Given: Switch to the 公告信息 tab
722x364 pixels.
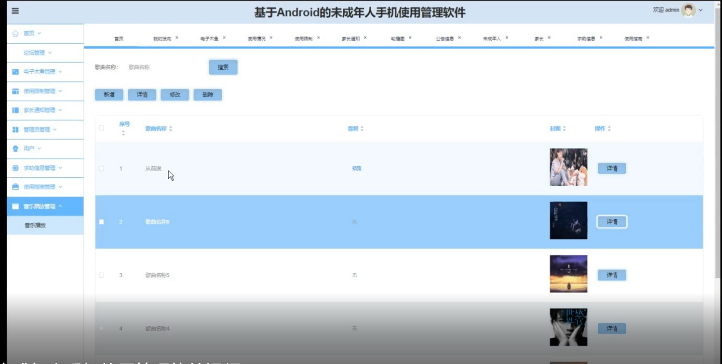Looking at the screenshot, I should (445, 38).
